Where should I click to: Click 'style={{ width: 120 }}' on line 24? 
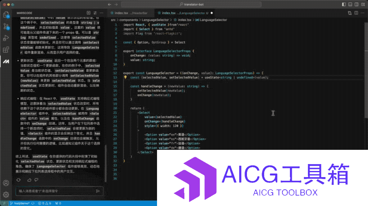coord(164,126)
